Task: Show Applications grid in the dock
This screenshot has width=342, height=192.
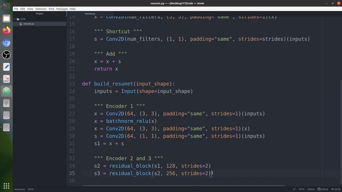Action: (6, 186)
